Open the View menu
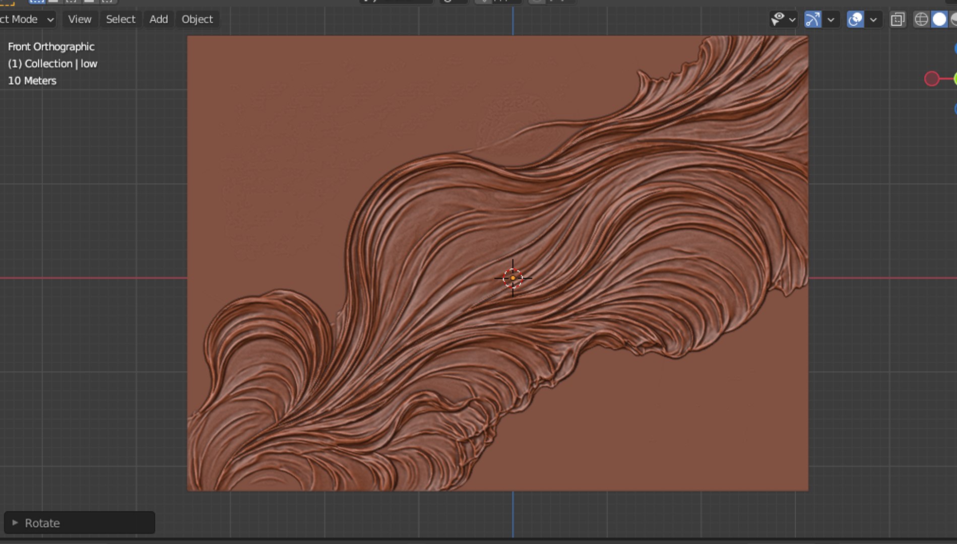 80,19
